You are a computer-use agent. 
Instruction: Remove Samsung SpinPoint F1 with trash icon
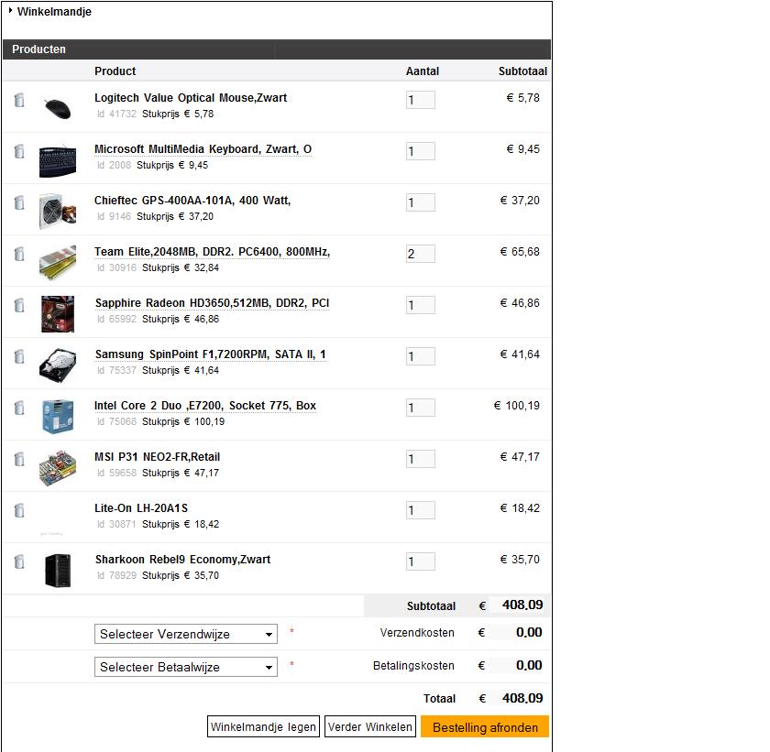[x=19, y=356]
